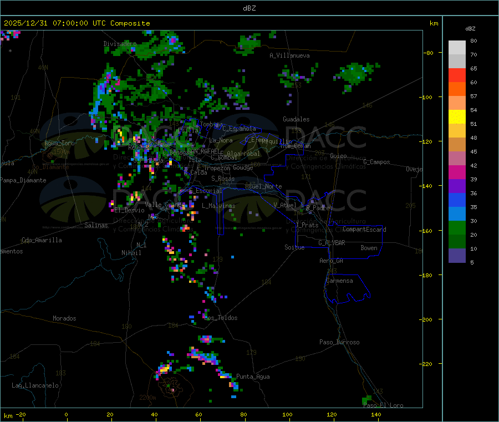Click the purple 39 dBZ legend swatch
This screenshot has height=422, width=499.
pyautogui.click(x=457, y=186)
